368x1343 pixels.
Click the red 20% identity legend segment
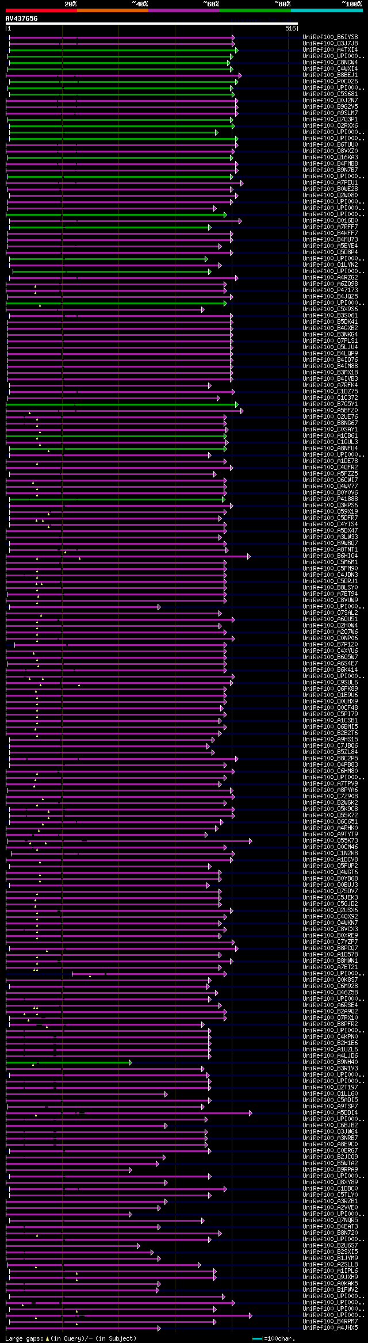(x=41, y=10)
